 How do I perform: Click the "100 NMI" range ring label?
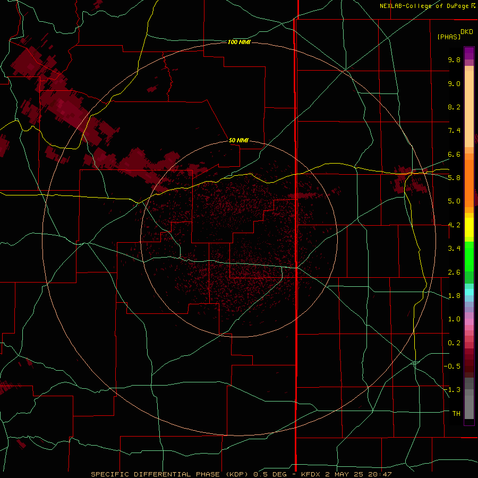point(239,42)
